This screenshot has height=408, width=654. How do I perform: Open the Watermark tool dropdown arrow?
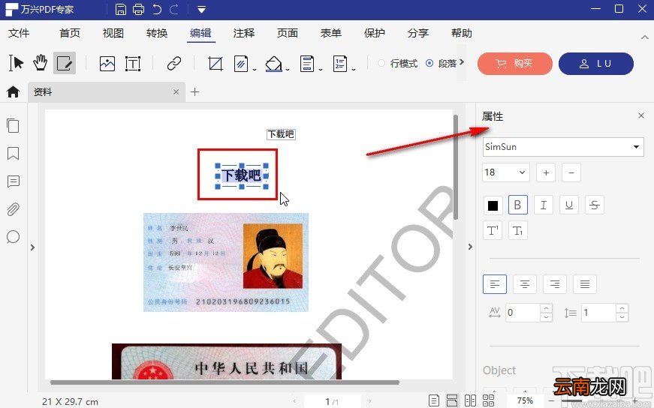[x=255, y=69]
